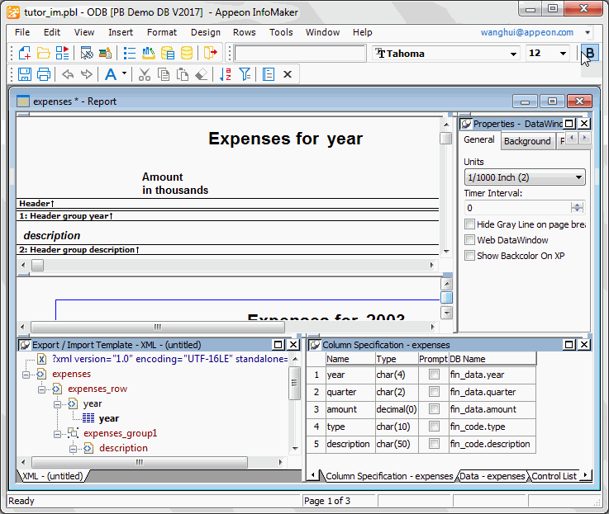Click the Redo arrow icon

[x=86, y=74]
